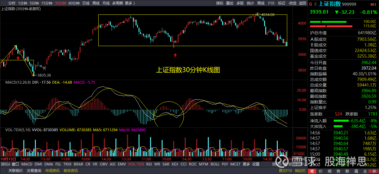The width and height of the screenshot is (379, 174).
Task: Click the red G icon beside 上证指数
Action: click(311, 4)
